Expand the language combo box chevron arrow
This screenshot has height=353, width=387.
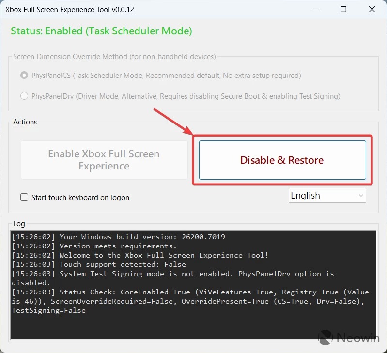[x=360, y=195]
